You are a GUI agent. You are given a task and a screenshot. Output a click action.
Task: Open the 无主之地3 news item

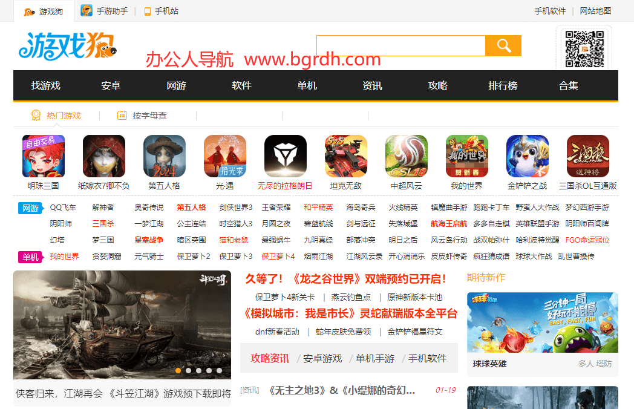[342, 390]
